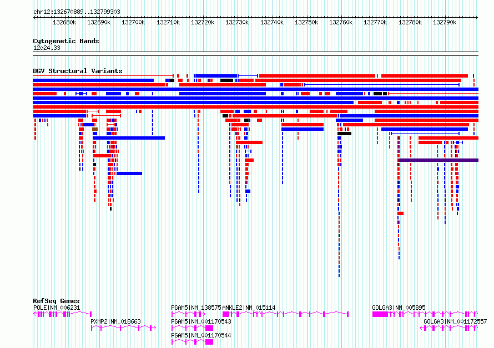494x348 pixels.
Task: Click the 132700k ruler position
Action: tap(133, 22)
